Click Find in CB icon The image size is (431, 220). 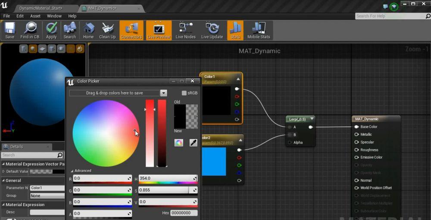[30, 30]
